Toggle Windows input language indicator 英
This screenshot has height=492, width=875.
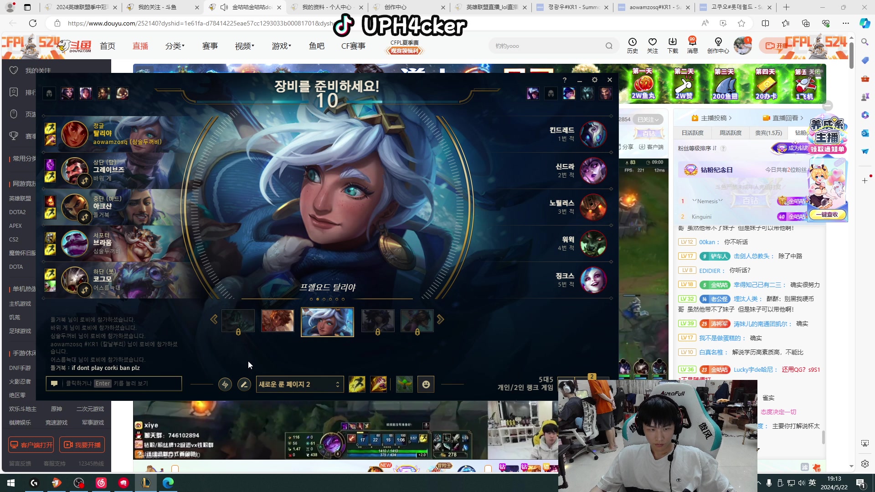click(812, 483)
